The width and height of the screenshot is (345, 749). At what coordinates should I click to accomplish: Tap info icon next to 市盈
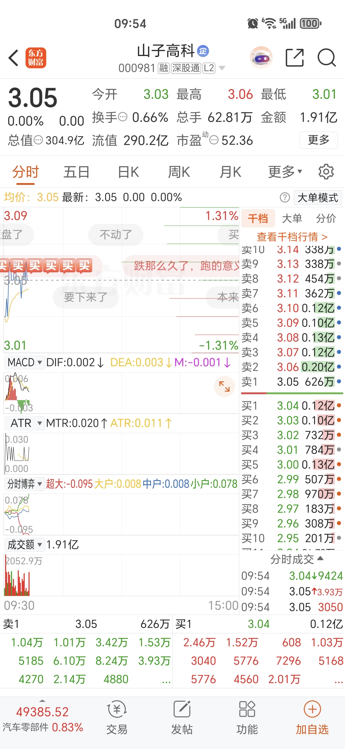pos(214,140)
